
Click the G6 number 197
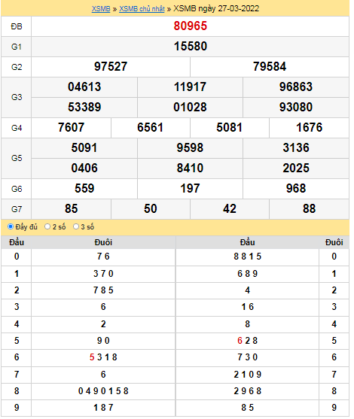190,188
